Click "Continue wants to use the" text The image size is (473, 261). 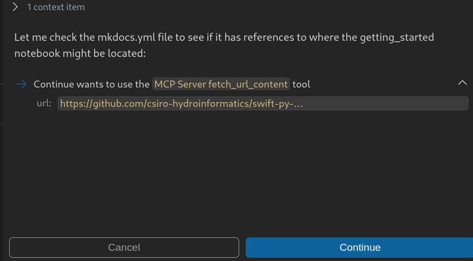[91, 84]
